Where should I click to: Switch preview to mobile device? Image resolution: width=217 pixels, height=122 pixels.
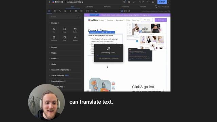pyautogui.click(x=129, y=11)
